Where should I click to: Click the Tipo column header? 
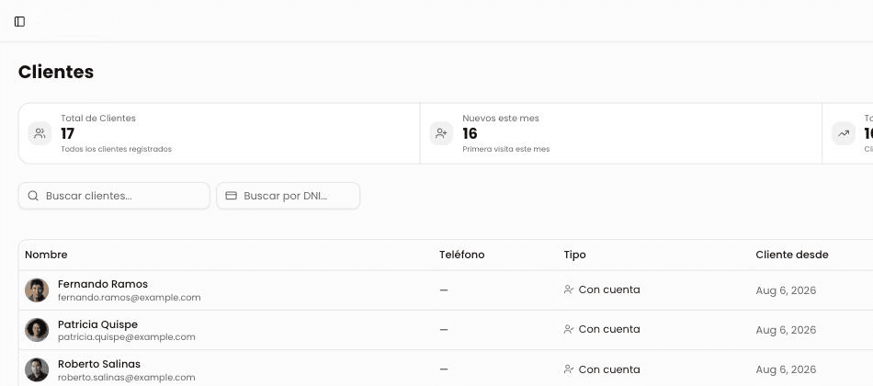(x=574, y=255)
